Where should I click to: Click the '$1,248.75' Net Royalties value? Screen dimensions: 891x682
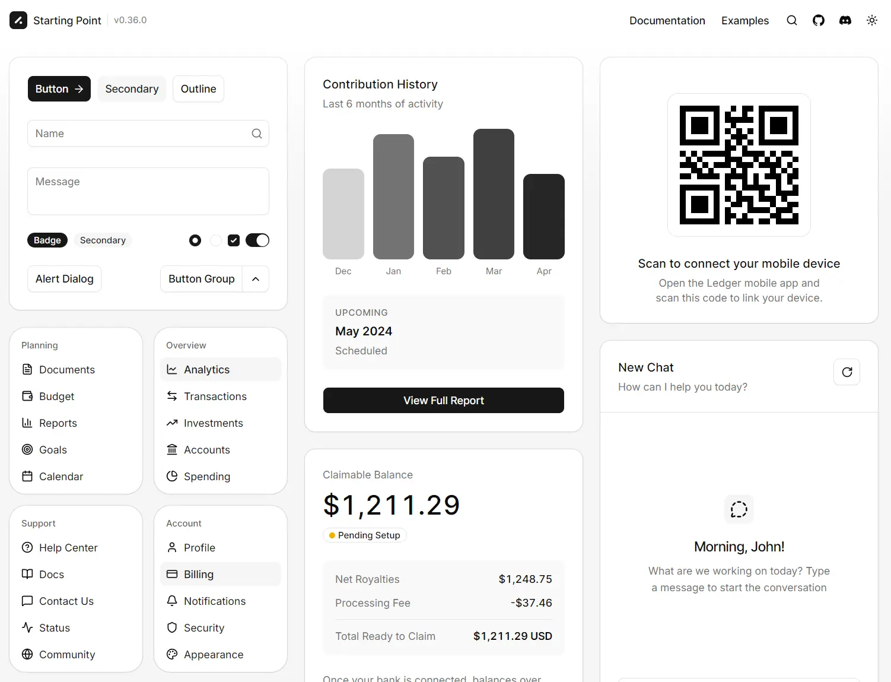click(525, 579)
